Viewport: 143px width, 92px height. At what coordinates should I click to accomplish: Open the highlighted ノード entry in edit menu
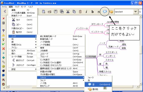click(x=22, y=36)
